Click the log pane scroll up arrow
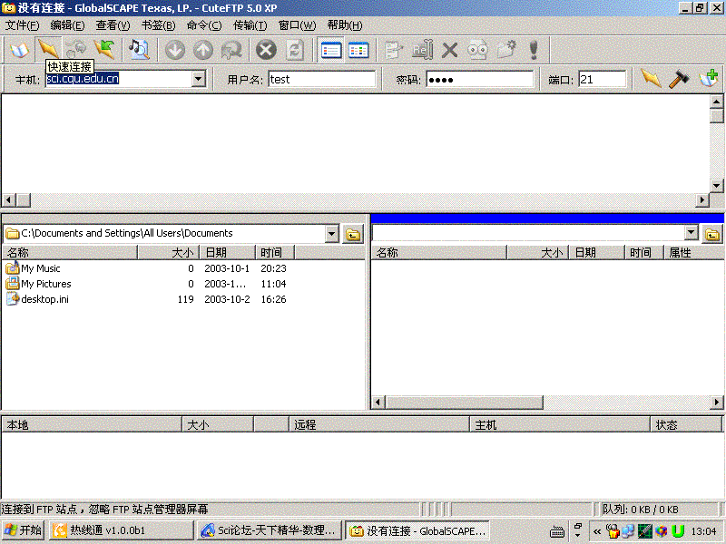The image size is (726, 544). 716,102
